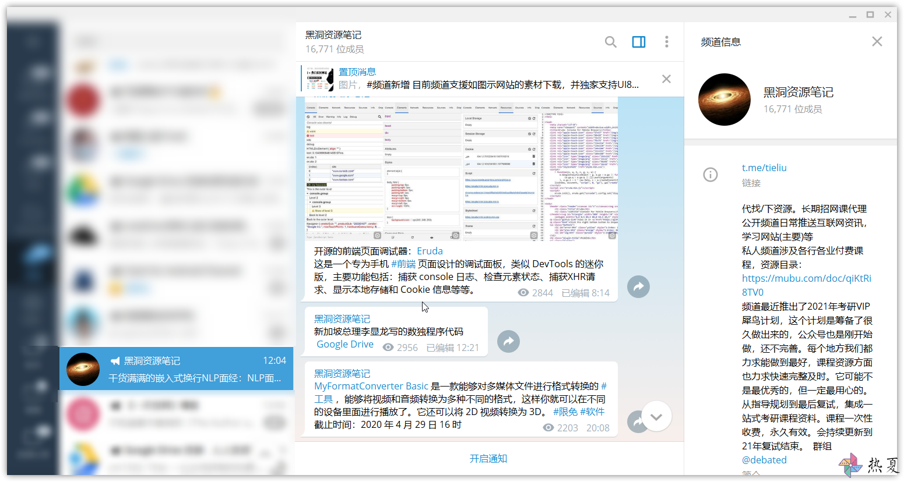Open the channel profile photo in info panel
904x482 pixels.
pyautogui.click(x=724, y=100)
